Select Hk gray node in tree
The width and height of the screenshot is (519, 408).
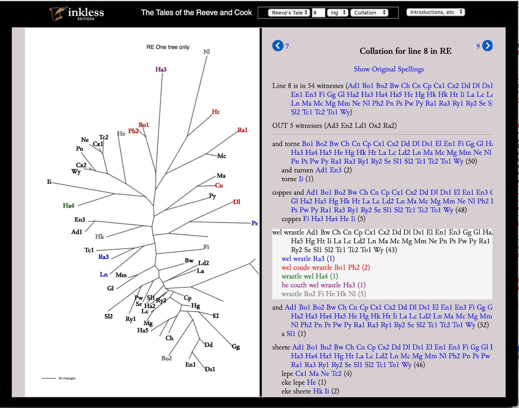[100, 237]
